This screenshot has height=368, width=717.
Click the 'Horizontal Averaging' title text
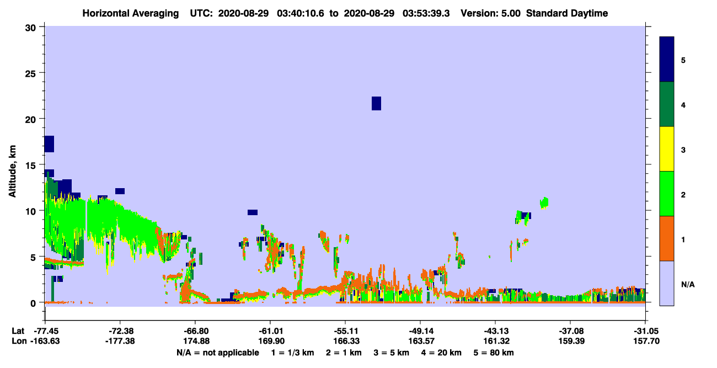pos(130,13)
